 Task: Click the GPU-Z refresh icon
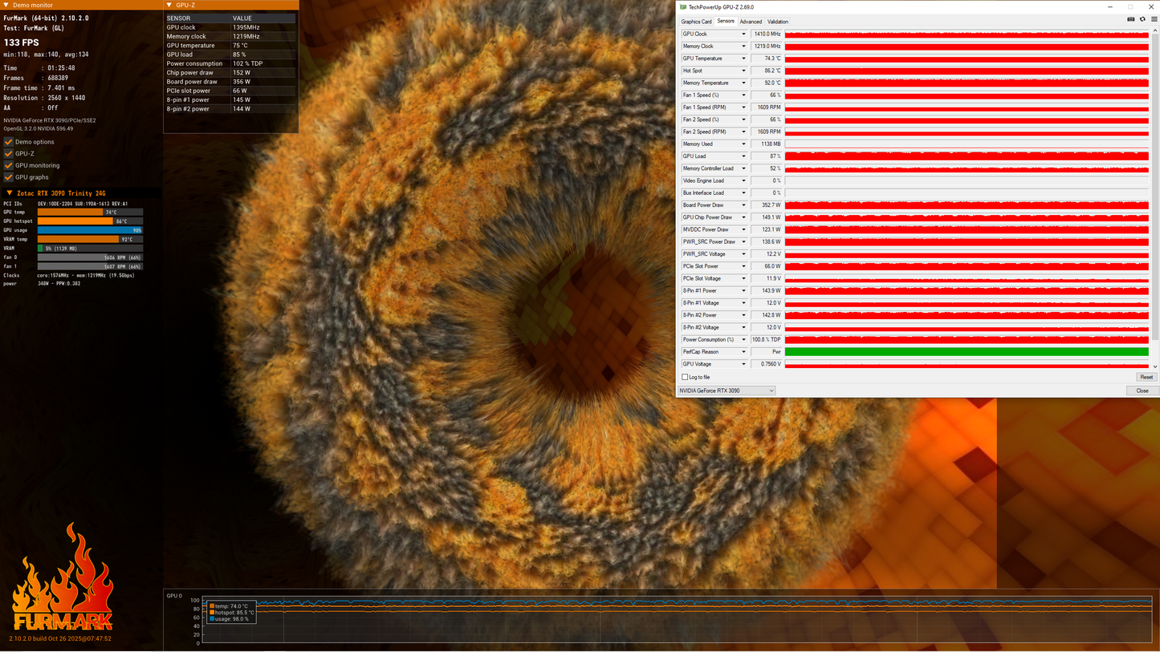(x=1142, y=19)
